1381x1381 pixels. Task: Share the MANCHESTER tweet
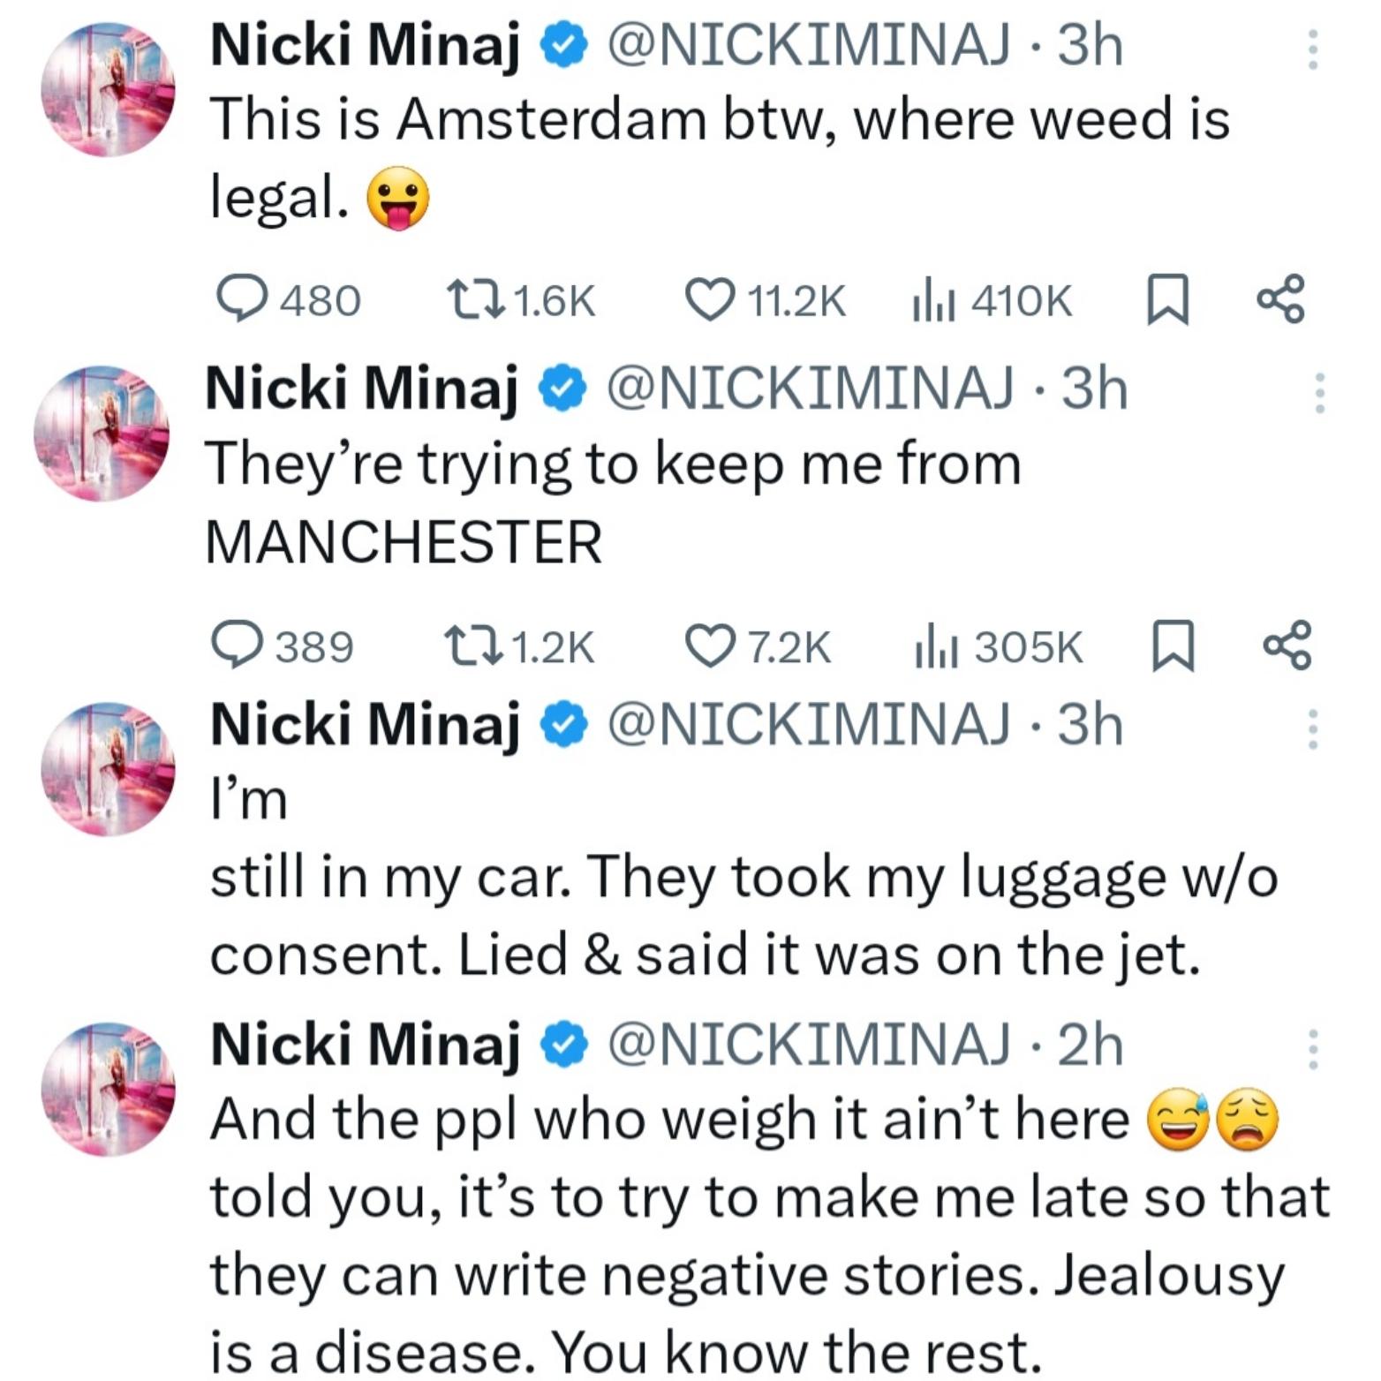(1287, 645)
